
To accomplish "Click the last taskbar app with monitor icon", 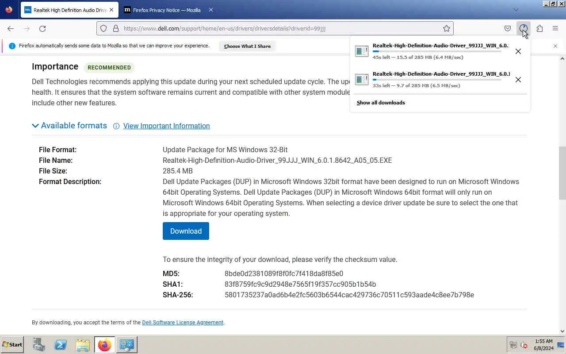I will [127, 345].
